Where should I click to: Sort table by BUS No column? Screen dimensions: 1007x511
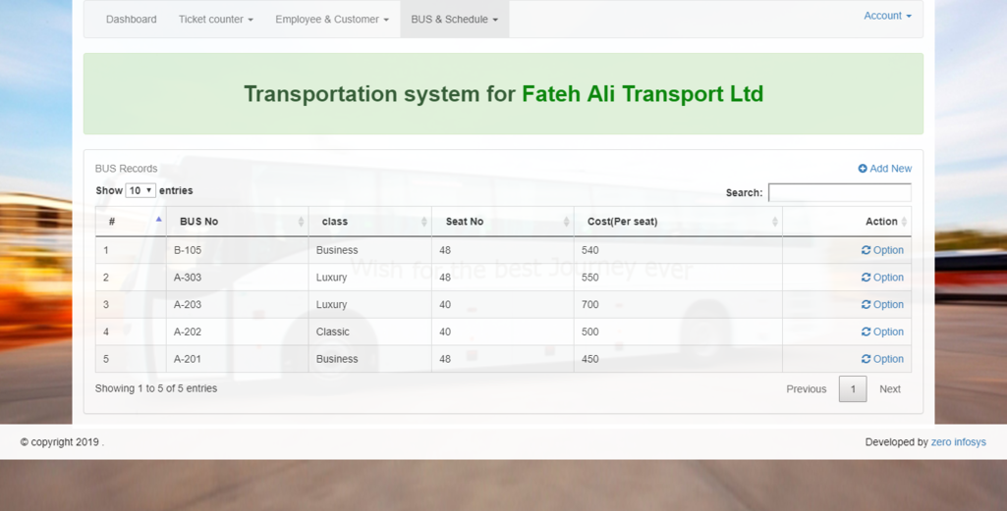coord(237,222)
